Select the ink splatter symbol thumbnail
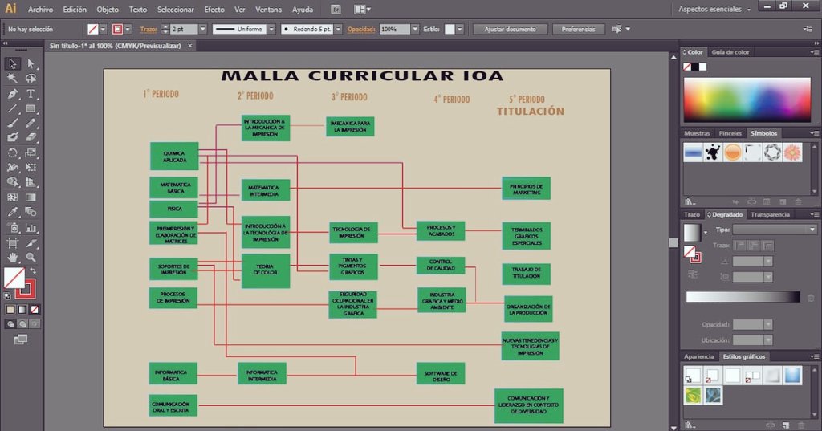Viewport: 822px width, 431px height. pos(713,152)
